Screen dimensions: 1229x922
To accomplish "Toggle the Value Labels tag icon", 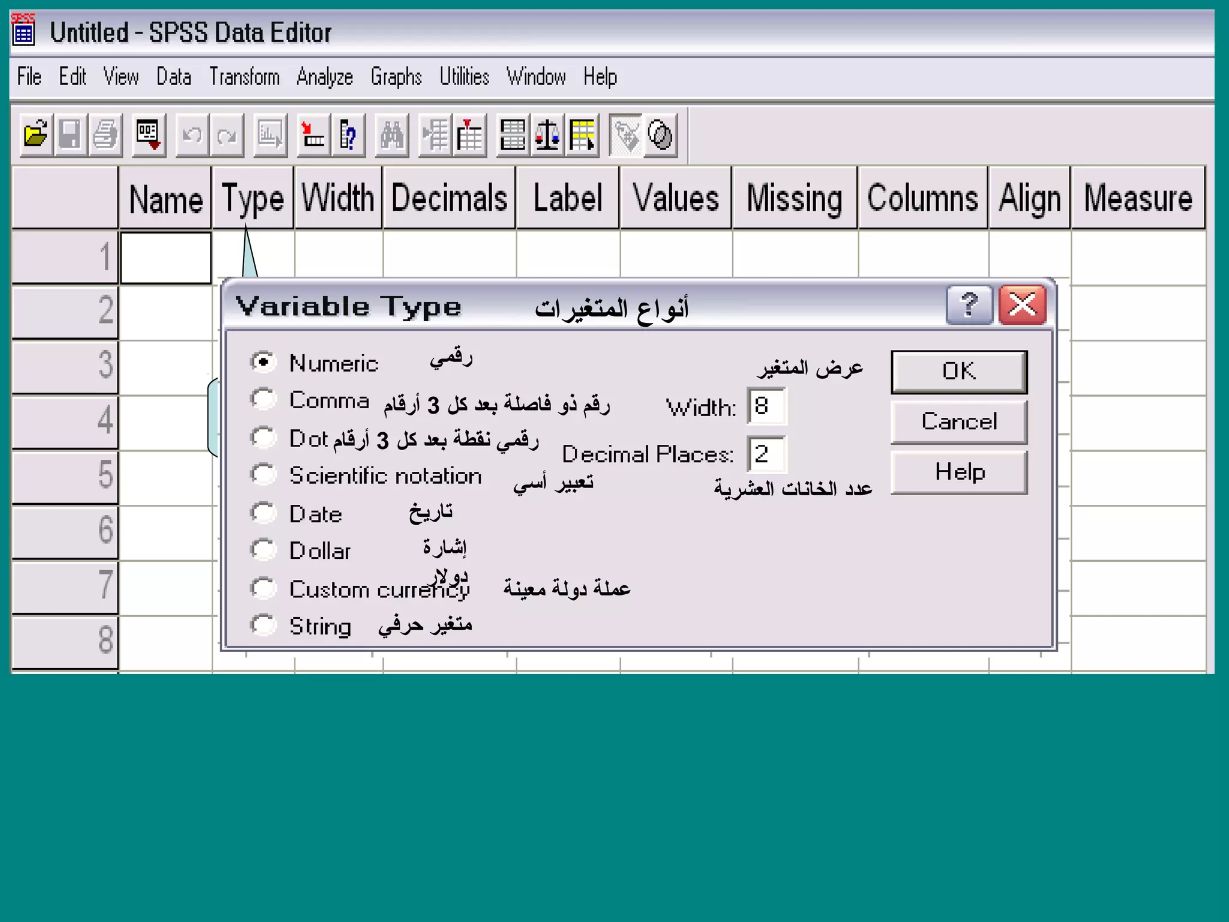I will (x=626, y=134).
